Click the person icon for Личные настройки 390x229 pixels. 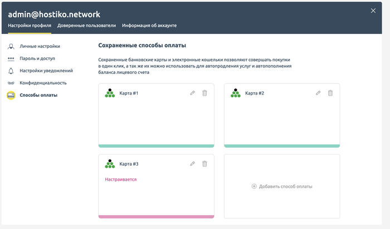point(11,46)
